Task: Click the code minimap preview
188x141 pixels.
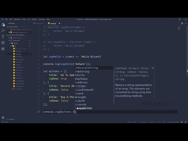Action: coord(179,28)
